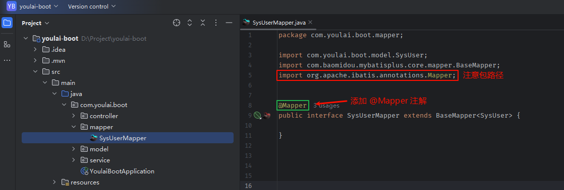Select YoulaiBootApplication in the project tree
The height and width of the screenshot is (190, 564).
pos(122,171)
